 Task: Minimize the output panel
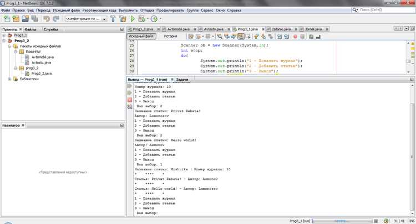[x=412, y=79]
